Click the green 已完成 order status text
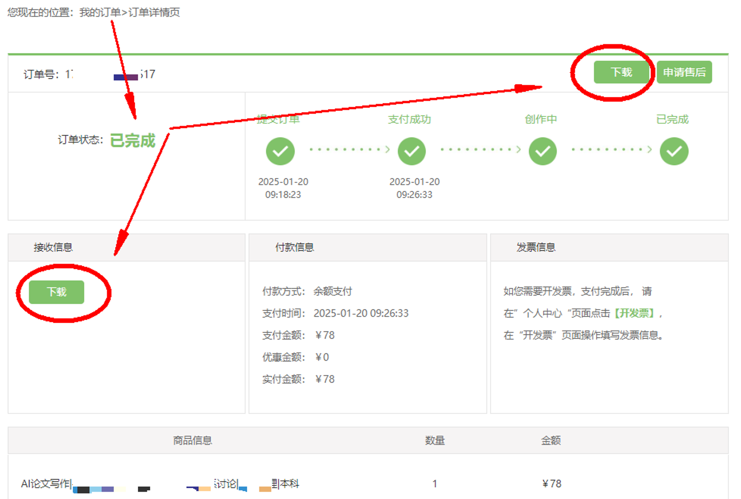741x499 pixels. point(133,140)
